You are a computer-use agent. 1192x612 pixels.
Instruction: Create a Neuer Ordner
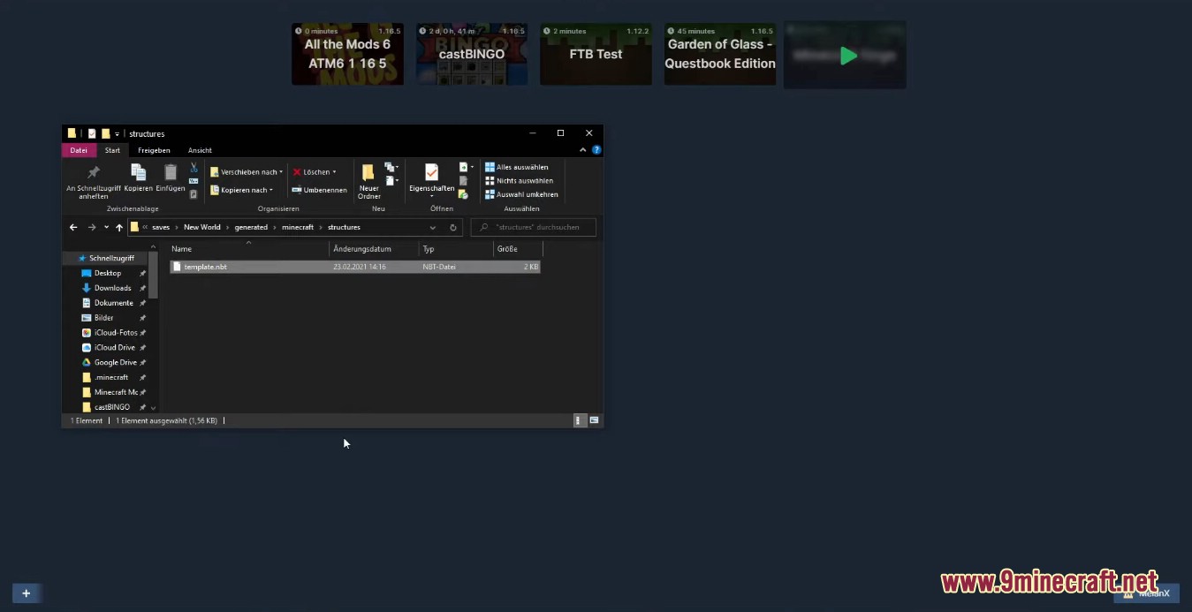point(369,181)
